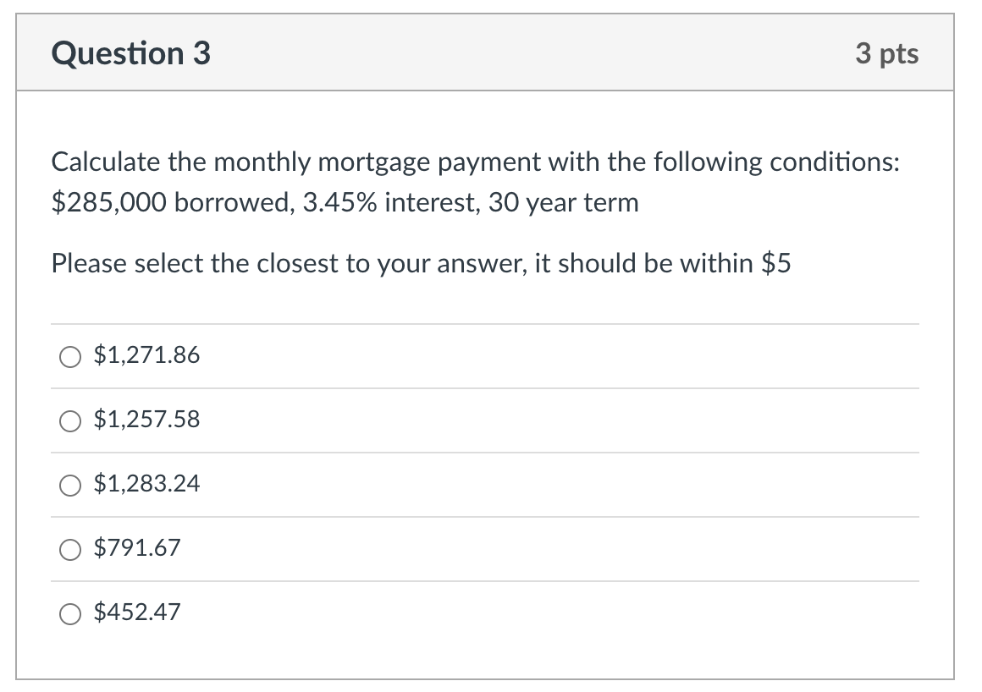Click the $791.67 answer label
This screenshot has height=692, width=982.
coord(135,549)
